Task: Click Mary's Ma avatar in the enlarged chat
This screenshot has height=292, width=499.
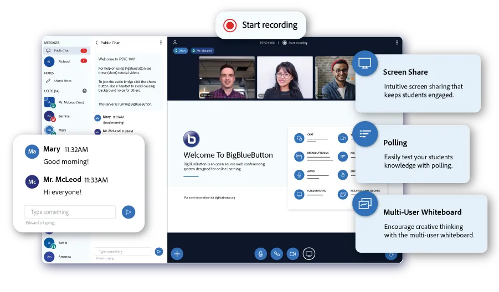Action: point(32,152)
